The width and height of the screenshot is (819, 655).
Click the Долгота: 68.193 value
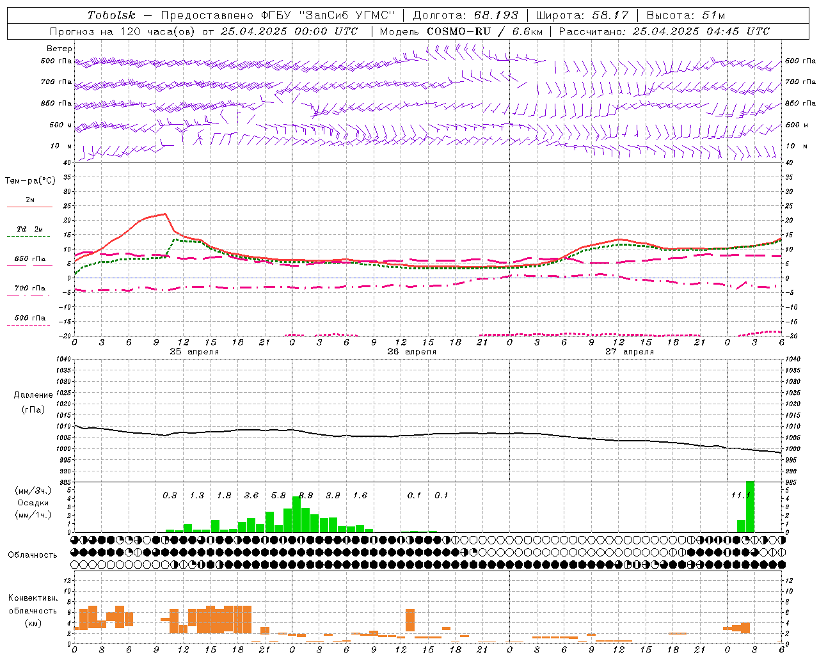click(x=466, y=15)
